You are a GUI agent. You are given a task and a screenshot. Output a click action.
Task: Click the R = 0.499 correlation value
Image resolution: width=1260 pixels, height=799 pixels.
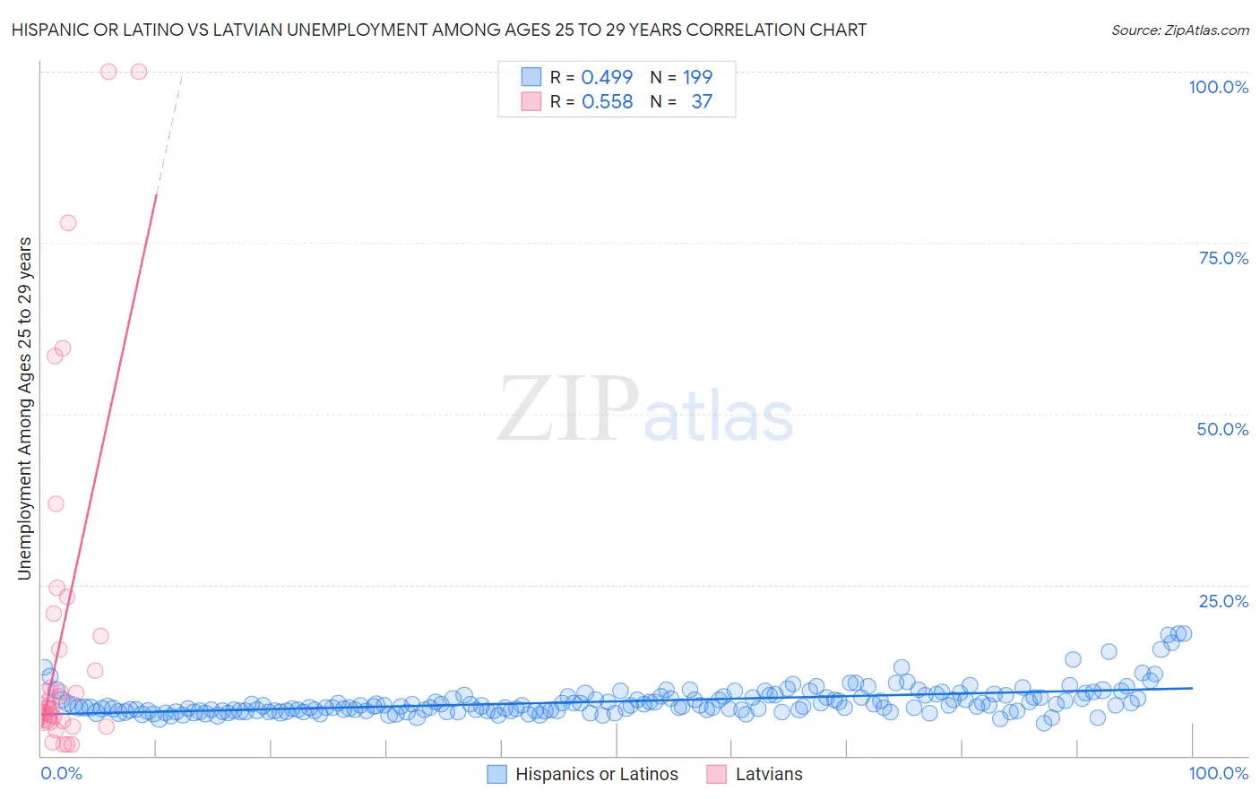pyautogui.click(x=591, y=77)
